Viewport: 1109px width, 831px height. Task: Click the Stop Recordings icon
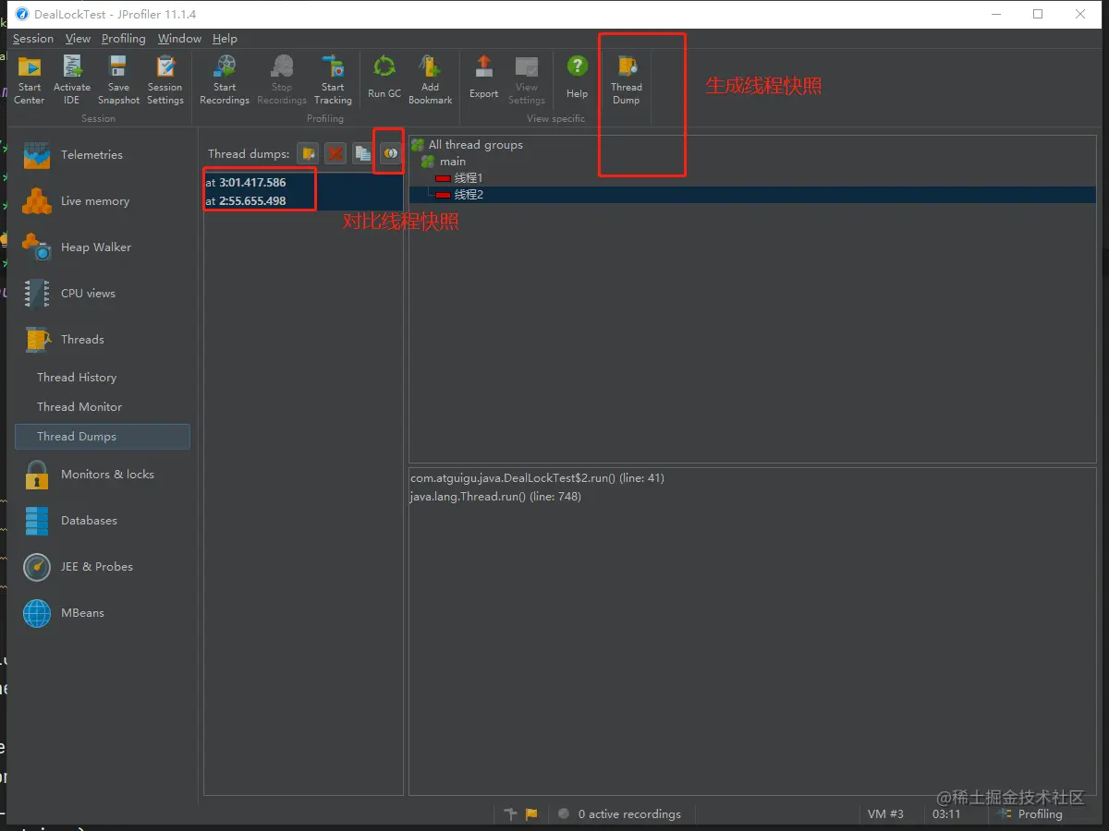[282, 78]
